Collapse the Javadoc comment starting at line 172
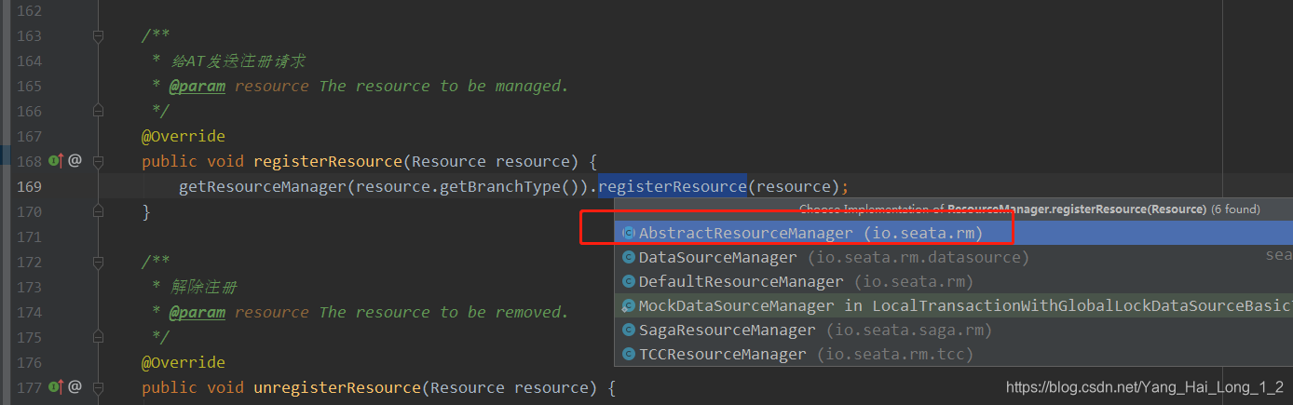This screenshot has height=405, width=1293. [99, 262]
